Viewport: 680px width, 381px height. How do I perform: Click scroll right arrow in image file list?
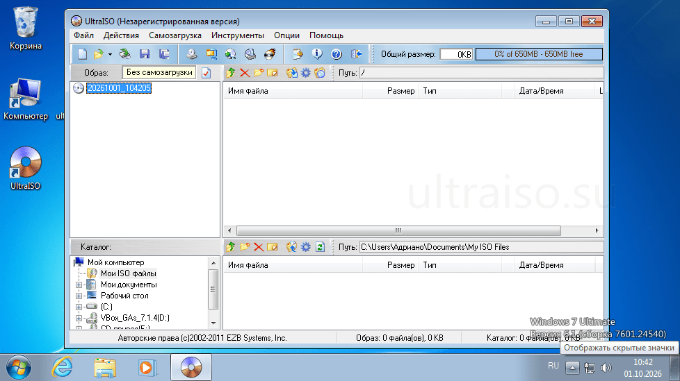597,231
